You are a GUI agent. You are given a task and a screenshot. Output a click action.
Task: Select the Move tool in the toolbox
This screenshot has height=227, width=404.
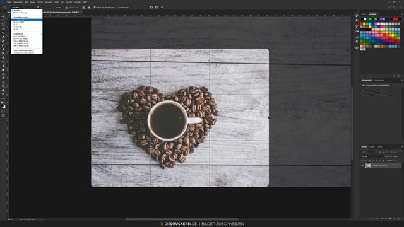click(3, 16)
